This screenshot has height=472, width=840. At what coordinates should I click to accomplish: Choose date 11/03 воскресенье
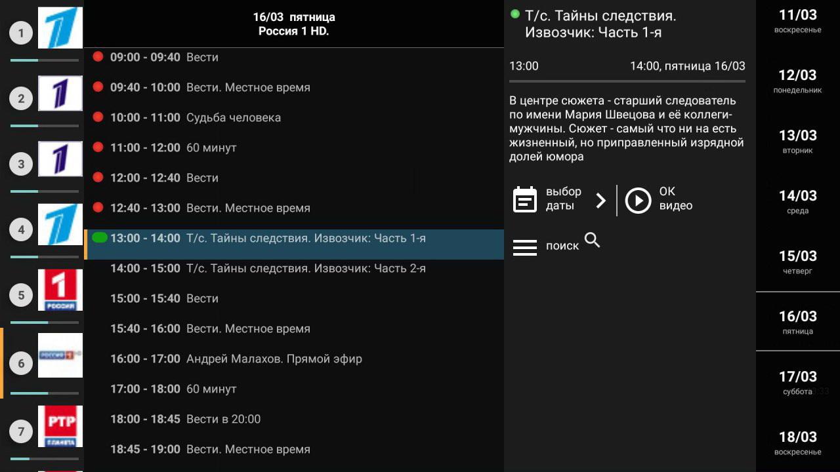coord(798,21)
